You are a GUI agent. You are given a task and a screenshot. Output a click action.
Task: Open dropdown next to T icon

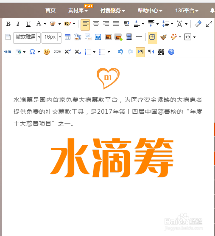59,24
